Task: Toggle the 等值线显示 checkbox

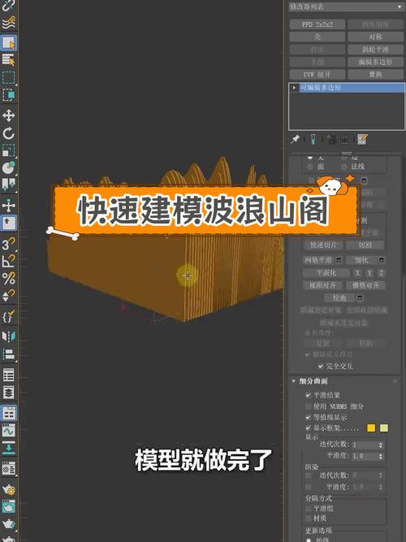Action: 309,417
